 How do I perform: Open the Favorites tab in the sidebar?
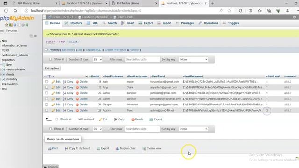[12, 31]
